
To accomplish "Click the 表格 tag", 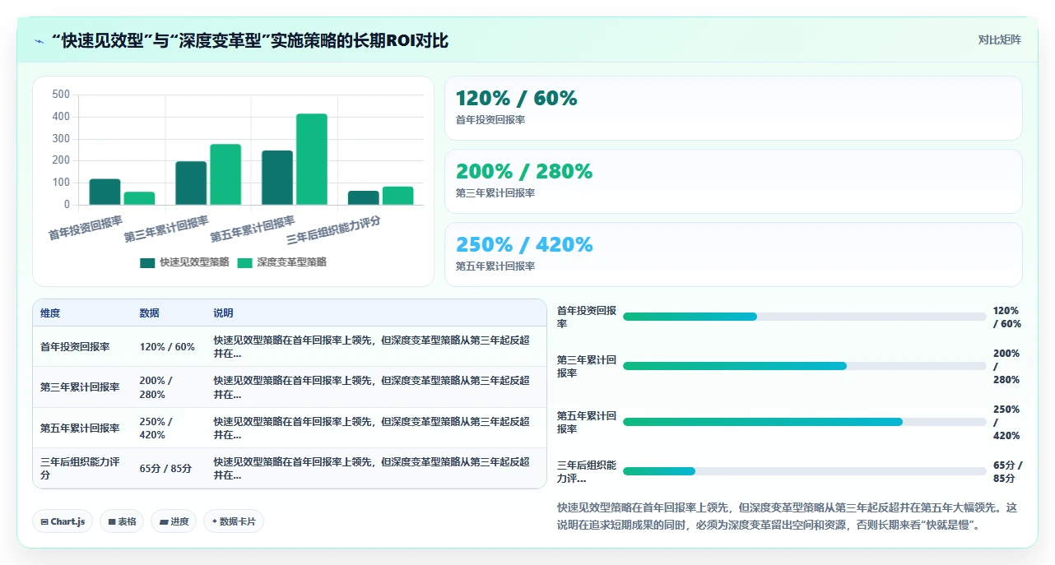I will 122,521.
